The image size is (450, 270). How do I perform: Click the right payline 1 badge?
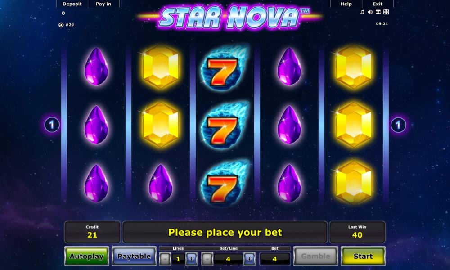[398, 125]
